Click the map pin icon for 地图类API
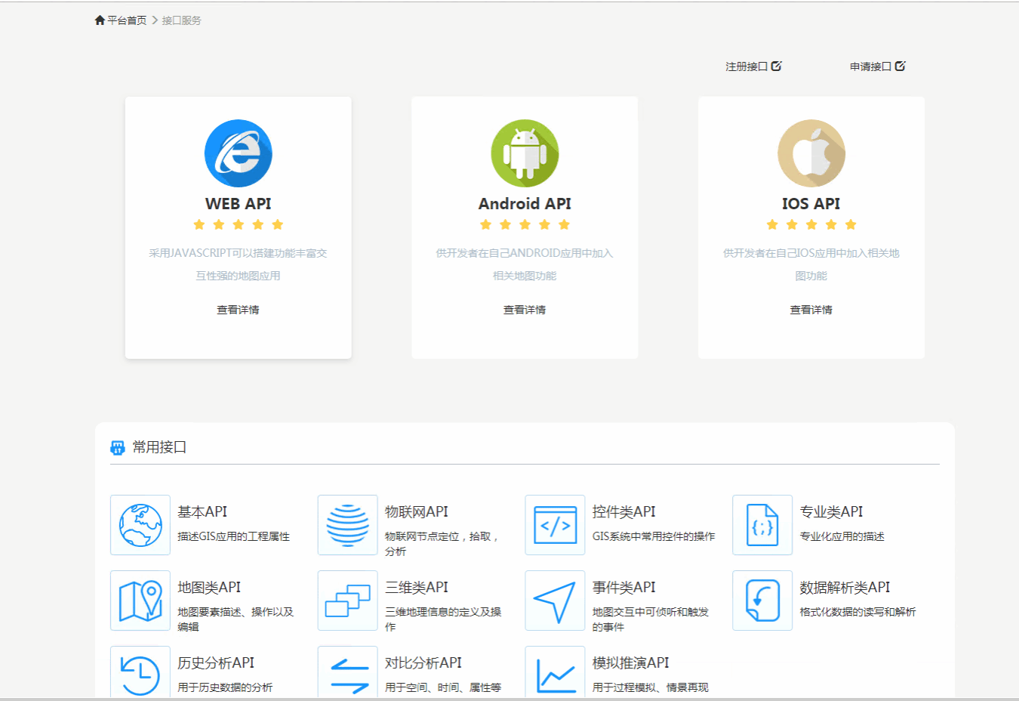Viewport: 1019px width, 701px height. click(x=140, y=601)
